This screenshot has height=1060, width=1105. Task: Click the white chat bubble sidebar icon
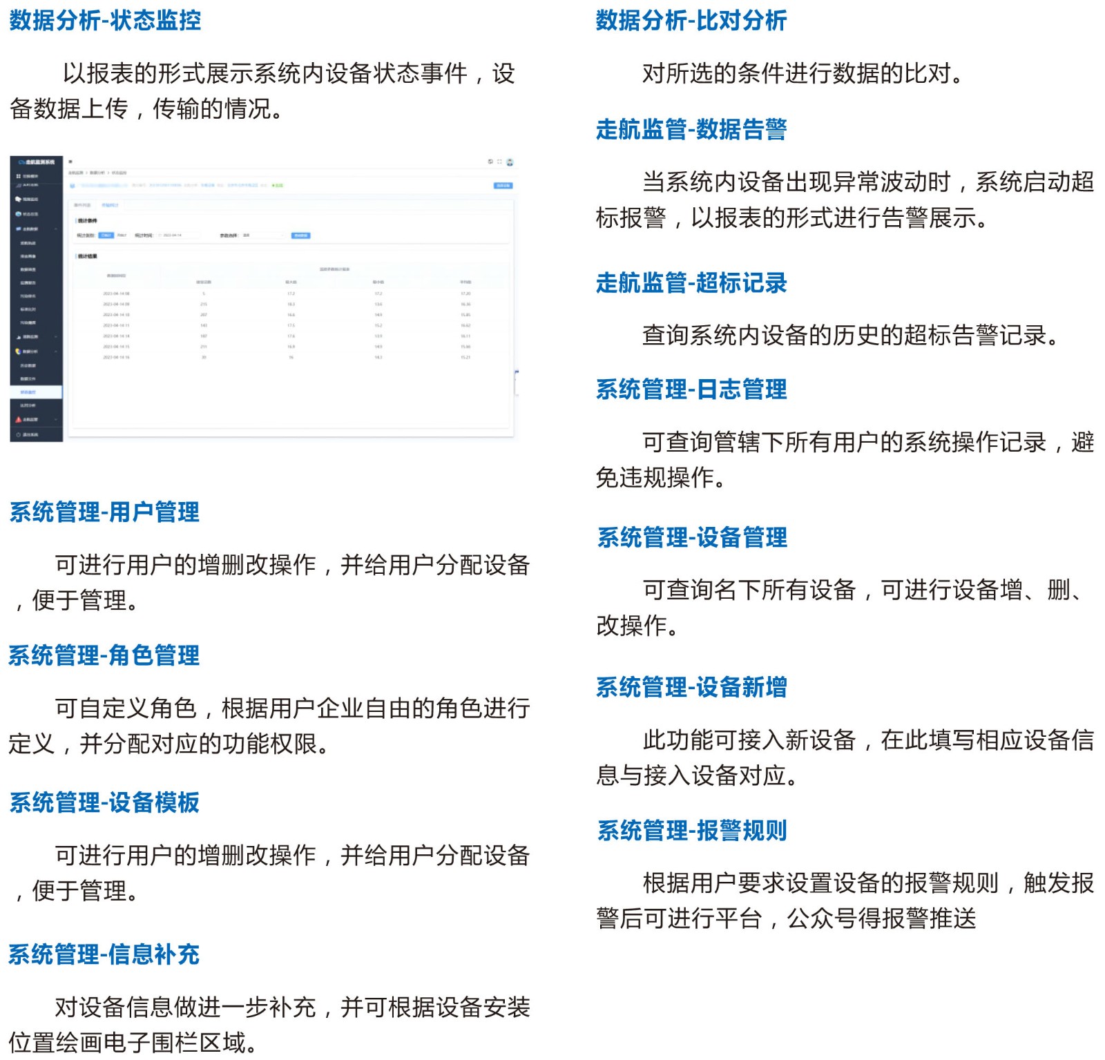19,199
